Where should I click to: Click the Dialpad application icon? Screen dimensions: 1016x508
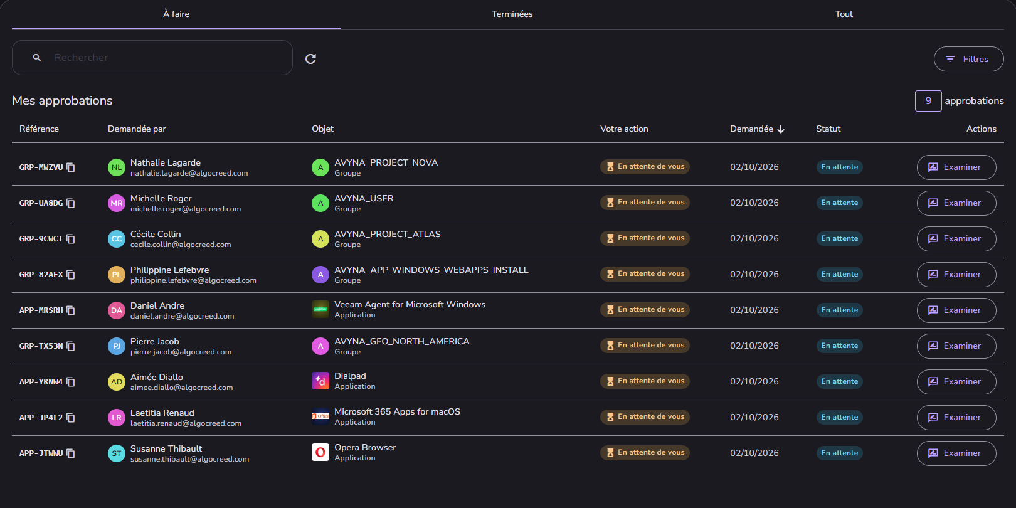(x=320, y=381)
